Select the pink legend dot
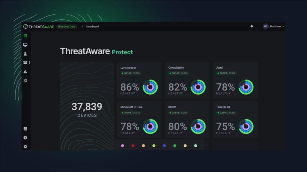 (123, 146)
